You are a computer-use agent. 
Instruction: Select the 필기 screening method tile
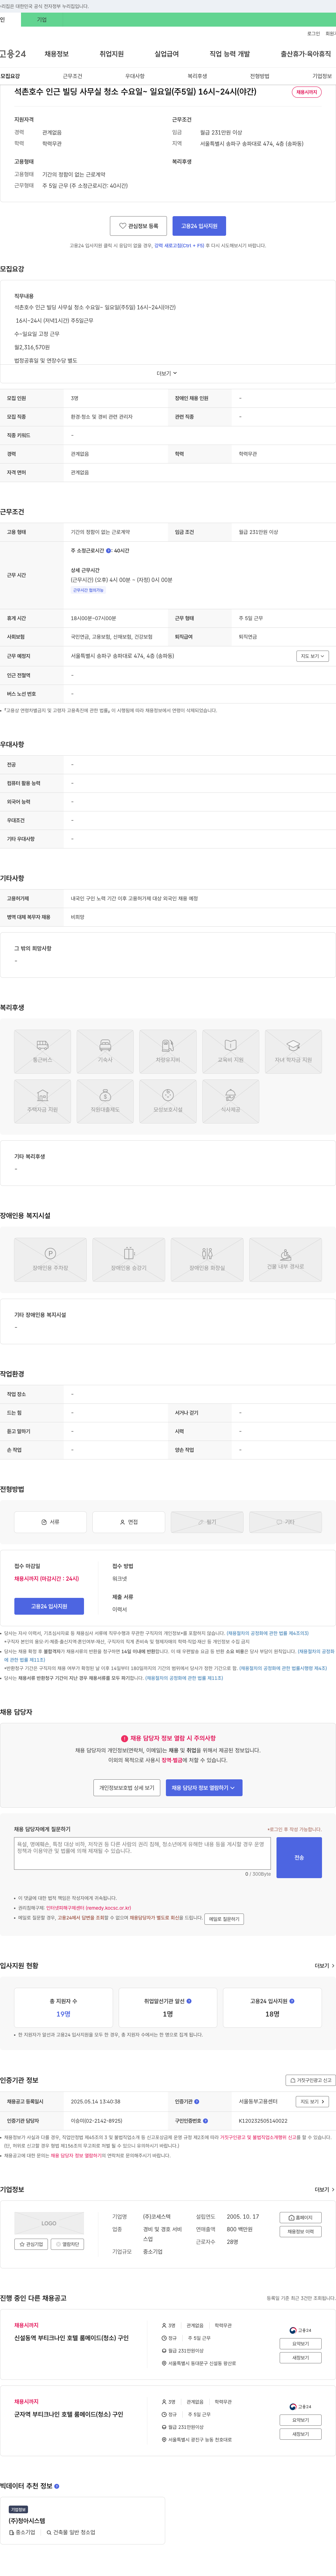point(207,1522)
